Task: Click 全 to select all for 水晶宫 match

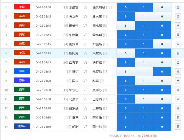Action: (178, 7)
